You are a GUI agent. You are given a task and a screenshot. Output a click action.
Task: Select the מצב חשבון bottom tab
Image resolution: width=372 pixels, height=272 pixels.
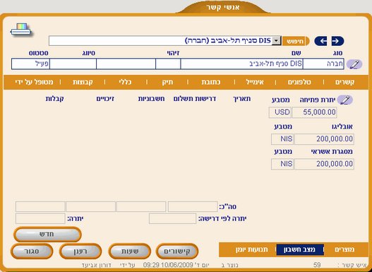click(300, 249)
